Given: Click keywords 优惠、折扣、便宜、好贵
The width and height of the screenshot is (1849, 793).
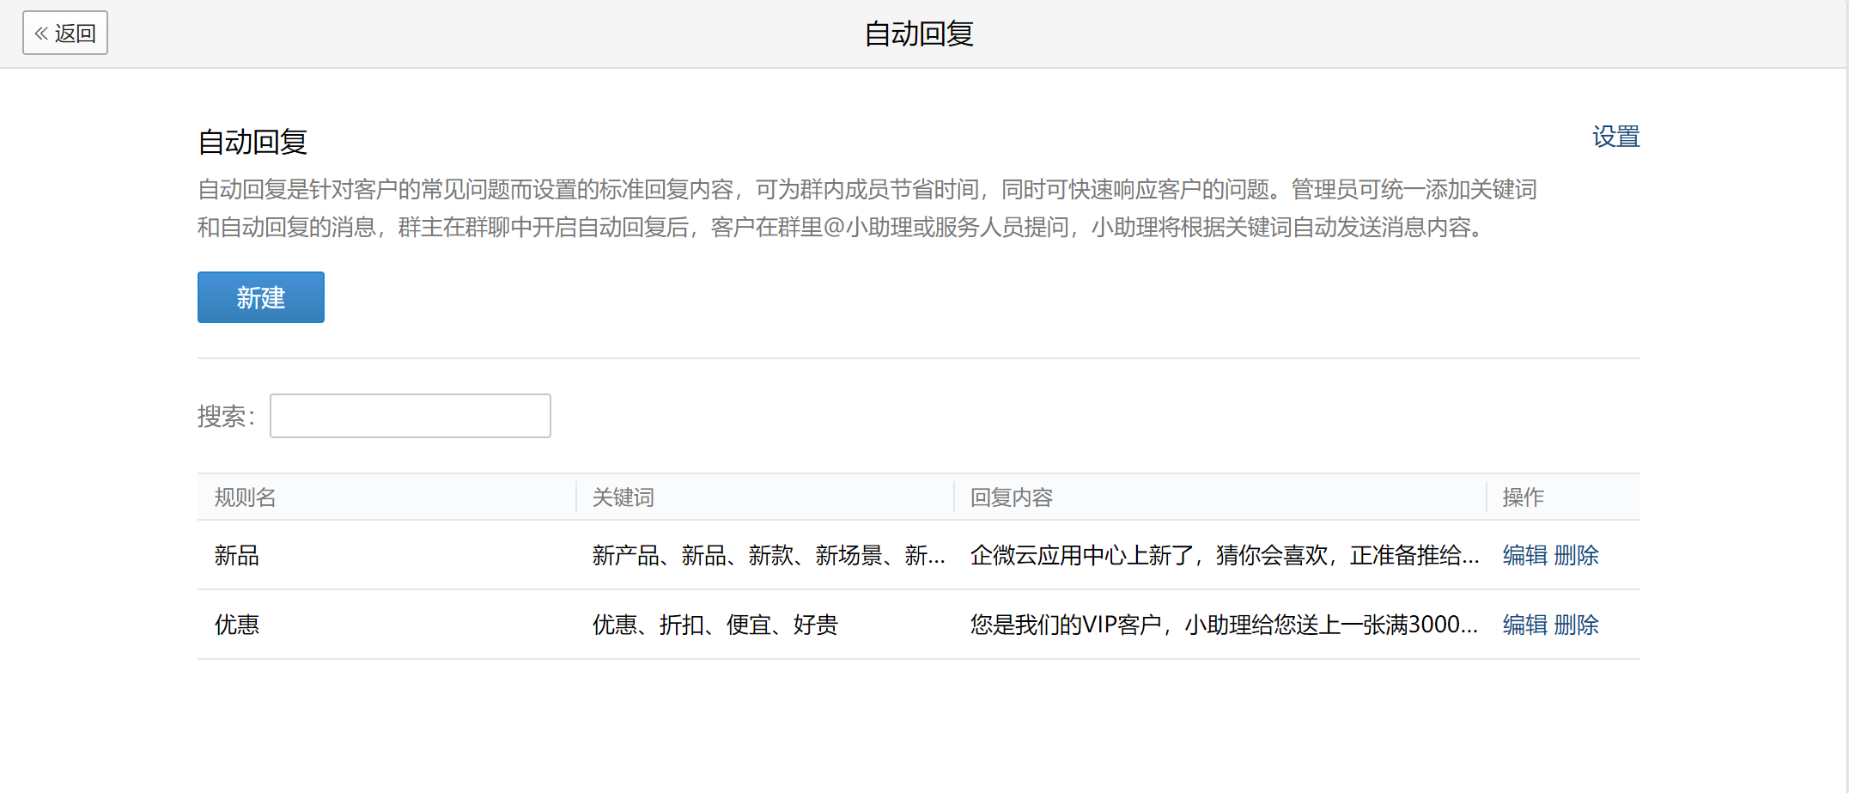Looking at the screenshot, I should (x=715, y=625).
